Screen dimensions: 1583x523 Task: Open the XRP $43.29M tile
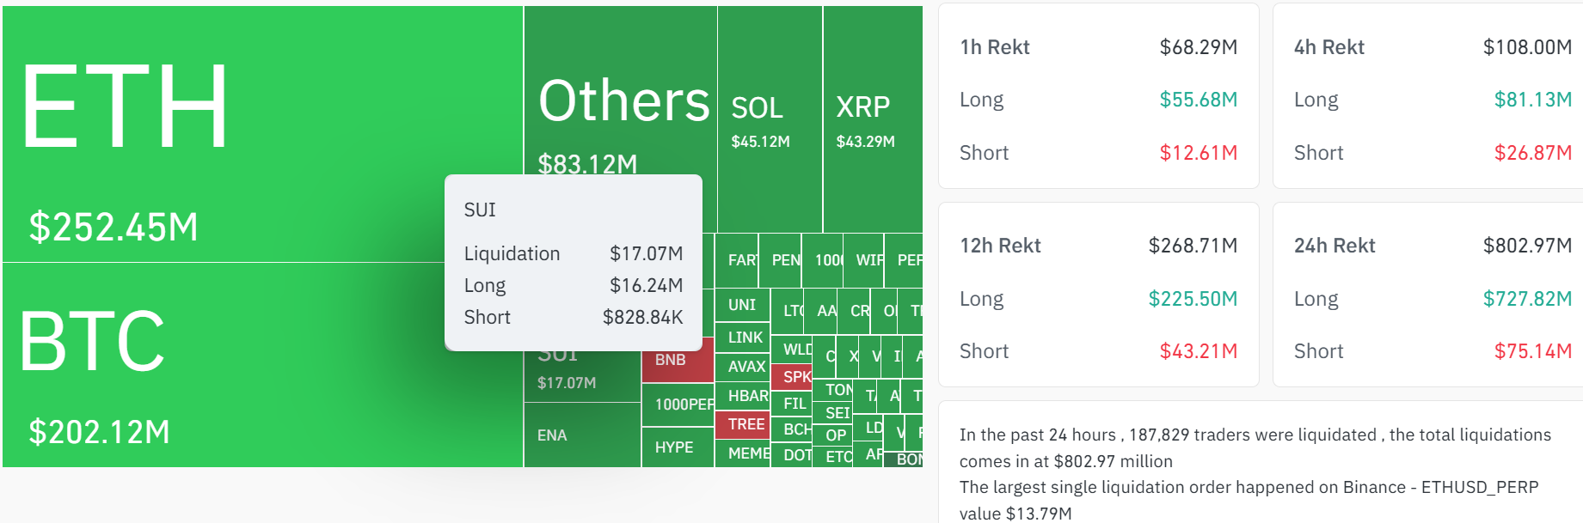(872, 119)
